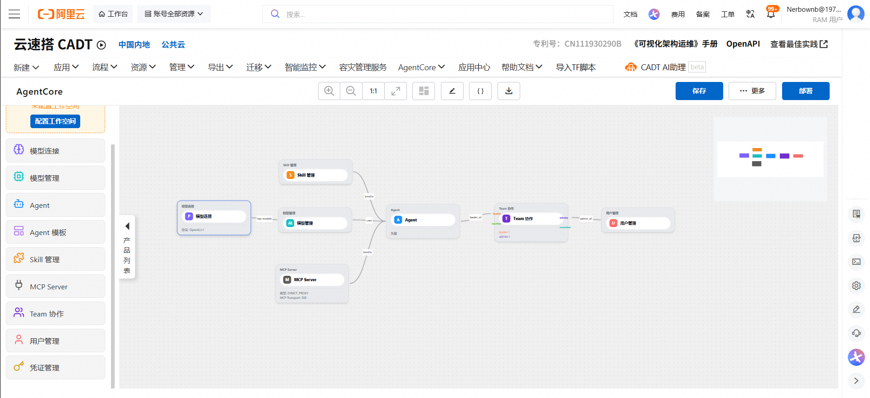
Task: Switch to the 公共云 tab
Action: coord(174,45)
